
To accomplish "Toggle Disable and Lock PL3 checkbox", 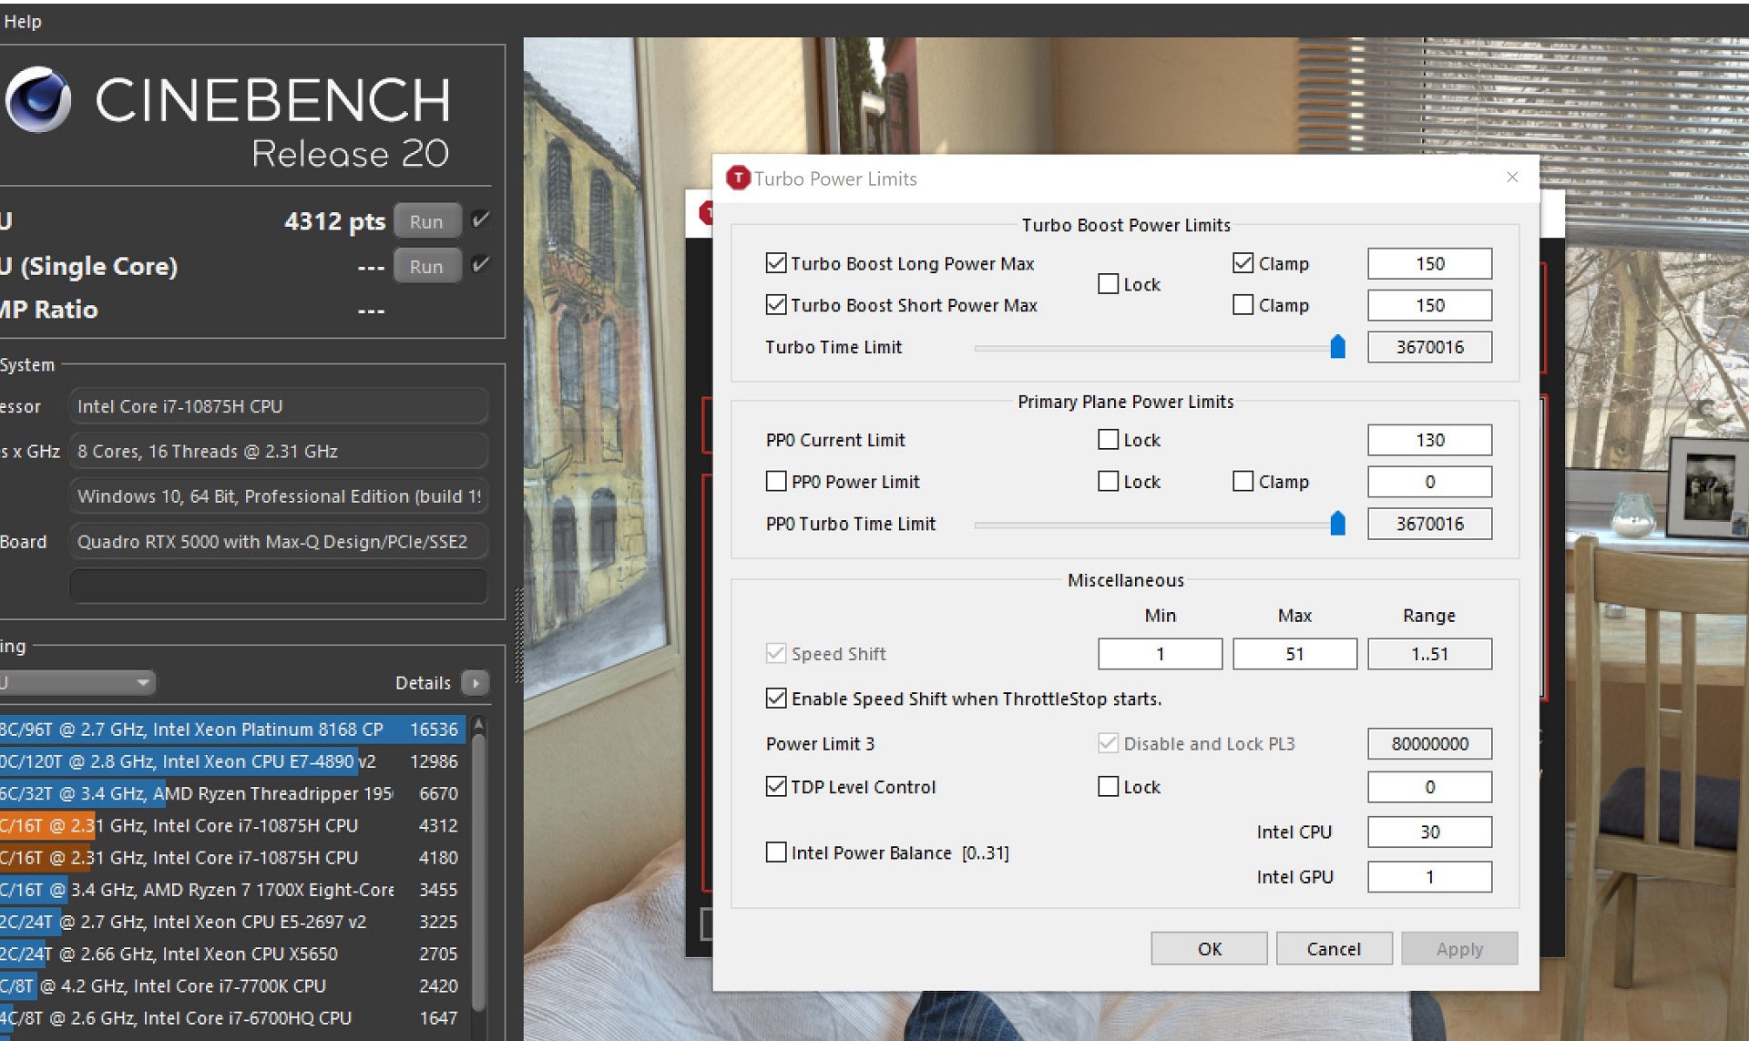I will 1108,743.
